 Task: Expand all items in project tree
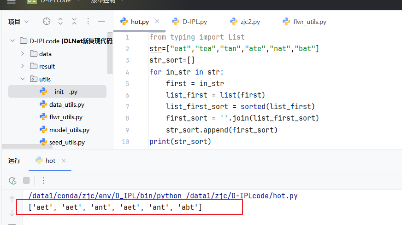pos(60,22)
